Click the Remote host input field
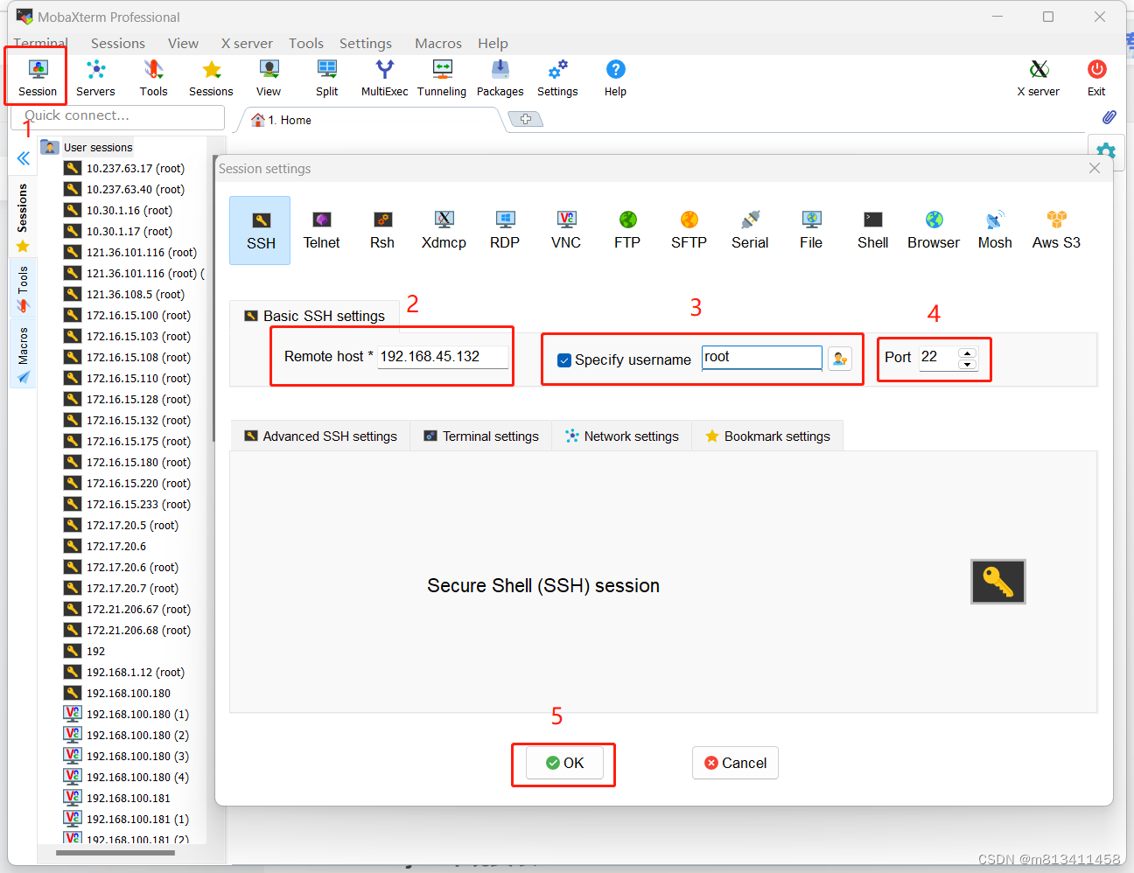 [443, 357]
